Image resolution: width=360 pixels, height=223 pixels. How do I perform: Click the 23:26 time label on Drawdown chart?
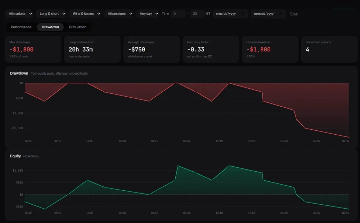(x=284, y=141)
